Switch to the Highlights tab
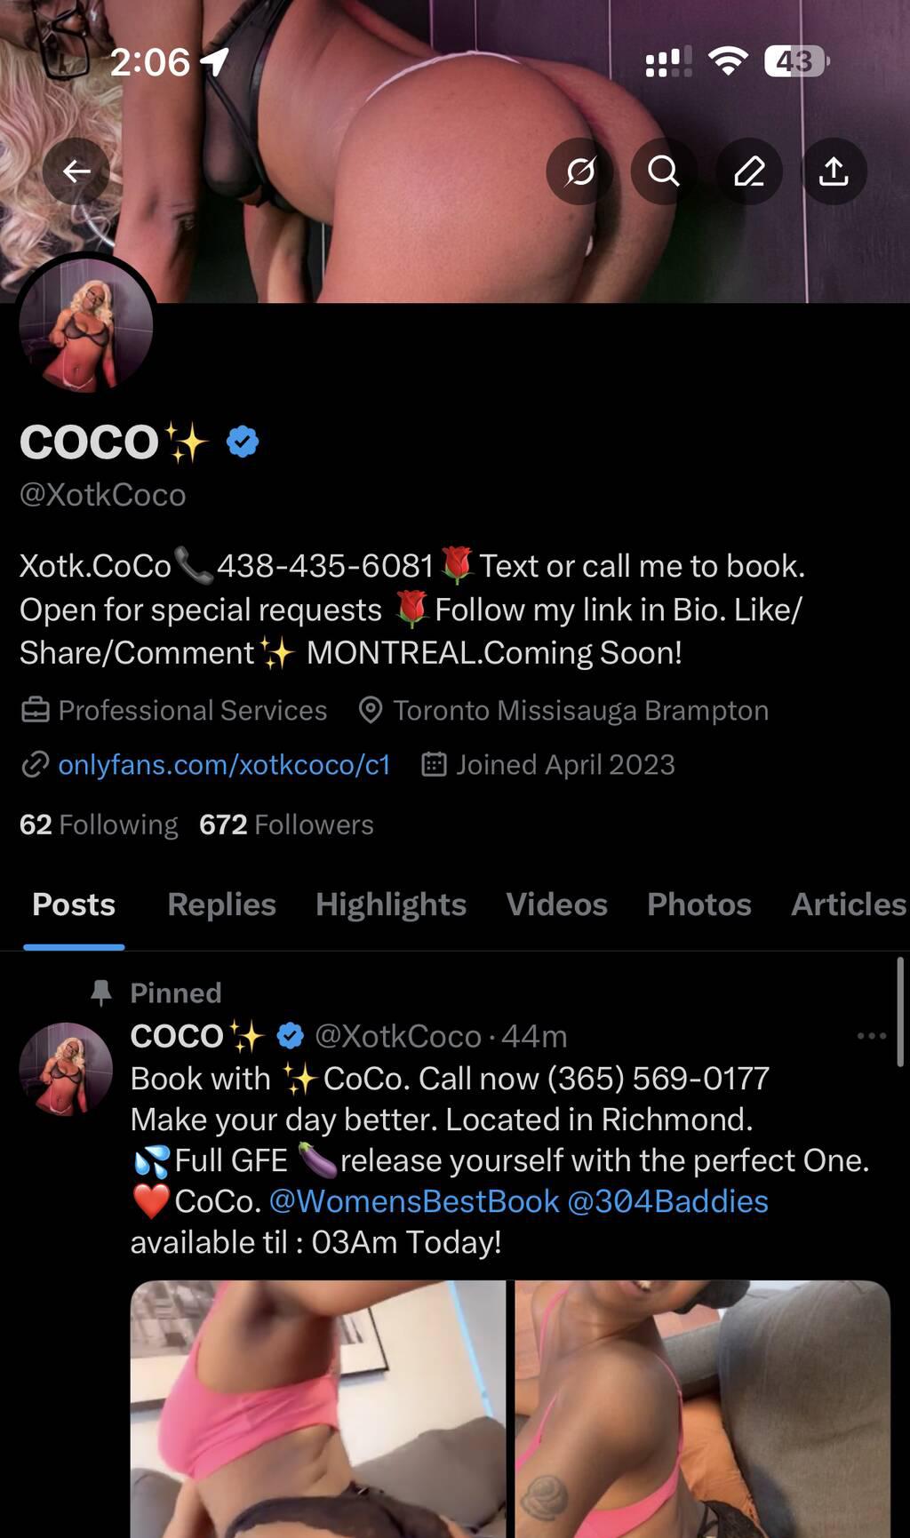The height and width of the screenshot is (1538, 910). click(391, 904)
